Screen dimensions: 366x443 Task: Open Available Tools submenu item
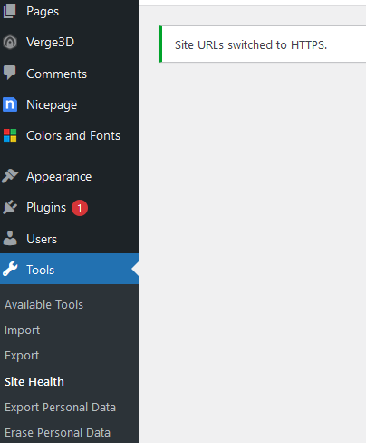43,305
